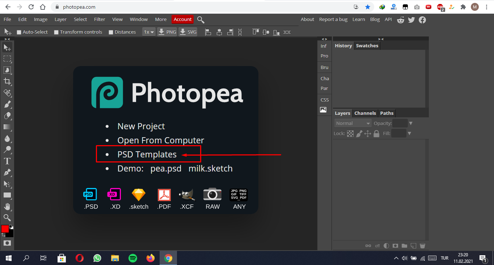Switch to the Paths tab

click(x=387, y=113)
